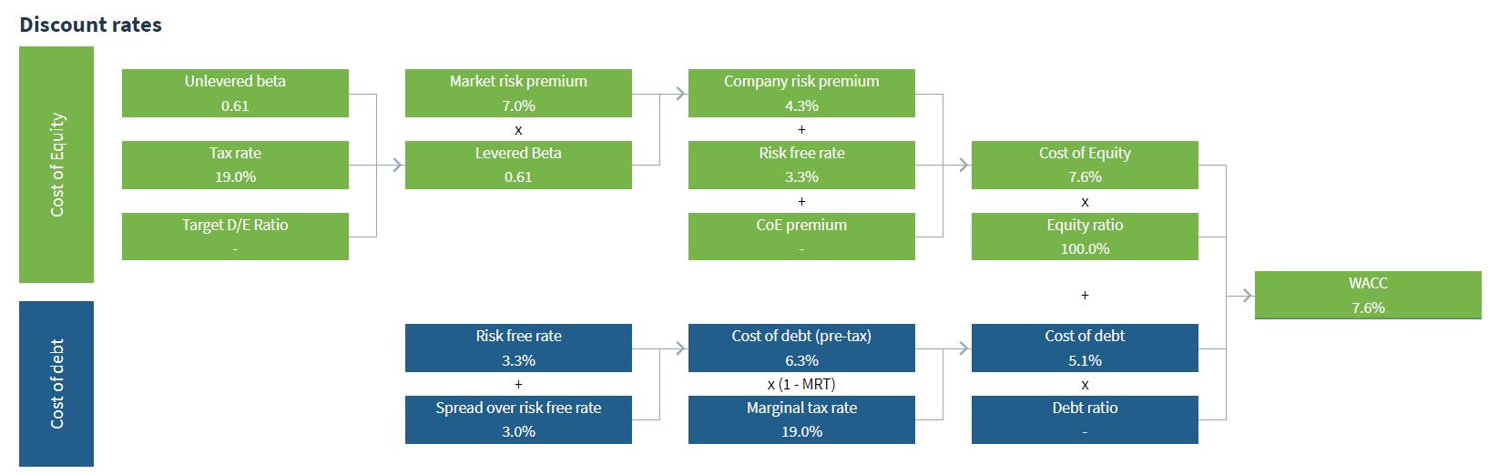Select the Cost of debt 5.1% box
Screen dimensions: 1509x474
[x=1085, y=348]
